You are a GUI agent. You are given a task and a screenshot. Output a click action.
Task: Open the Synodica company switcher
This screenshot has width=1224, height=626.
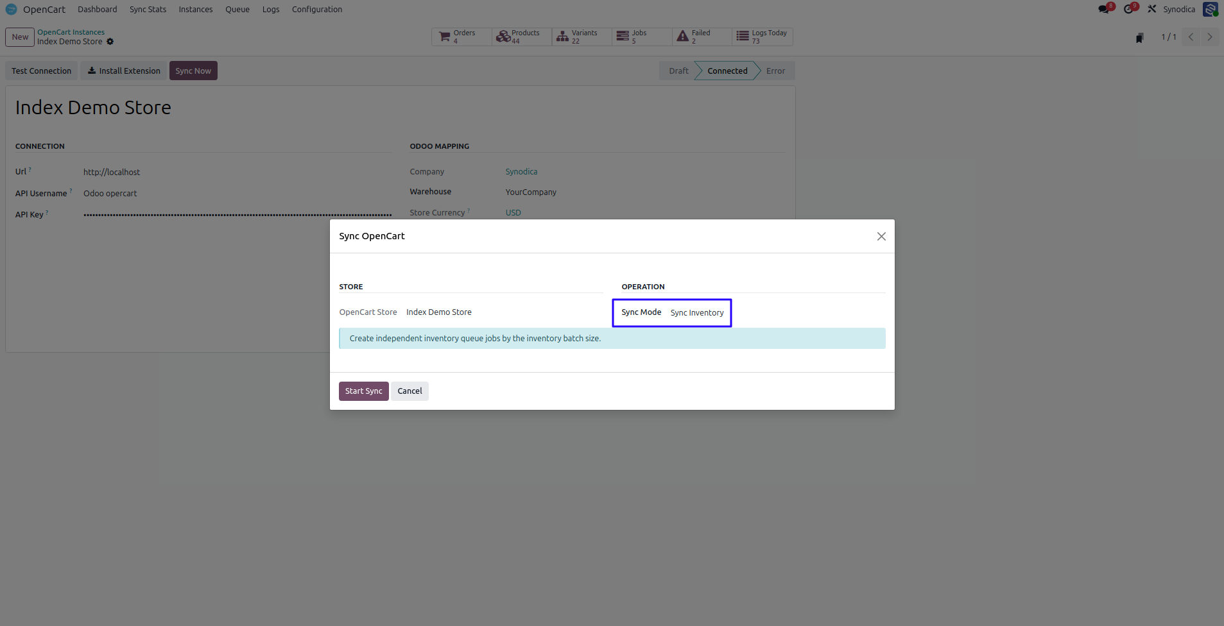pyautogui.click(x=1179, y=9)
